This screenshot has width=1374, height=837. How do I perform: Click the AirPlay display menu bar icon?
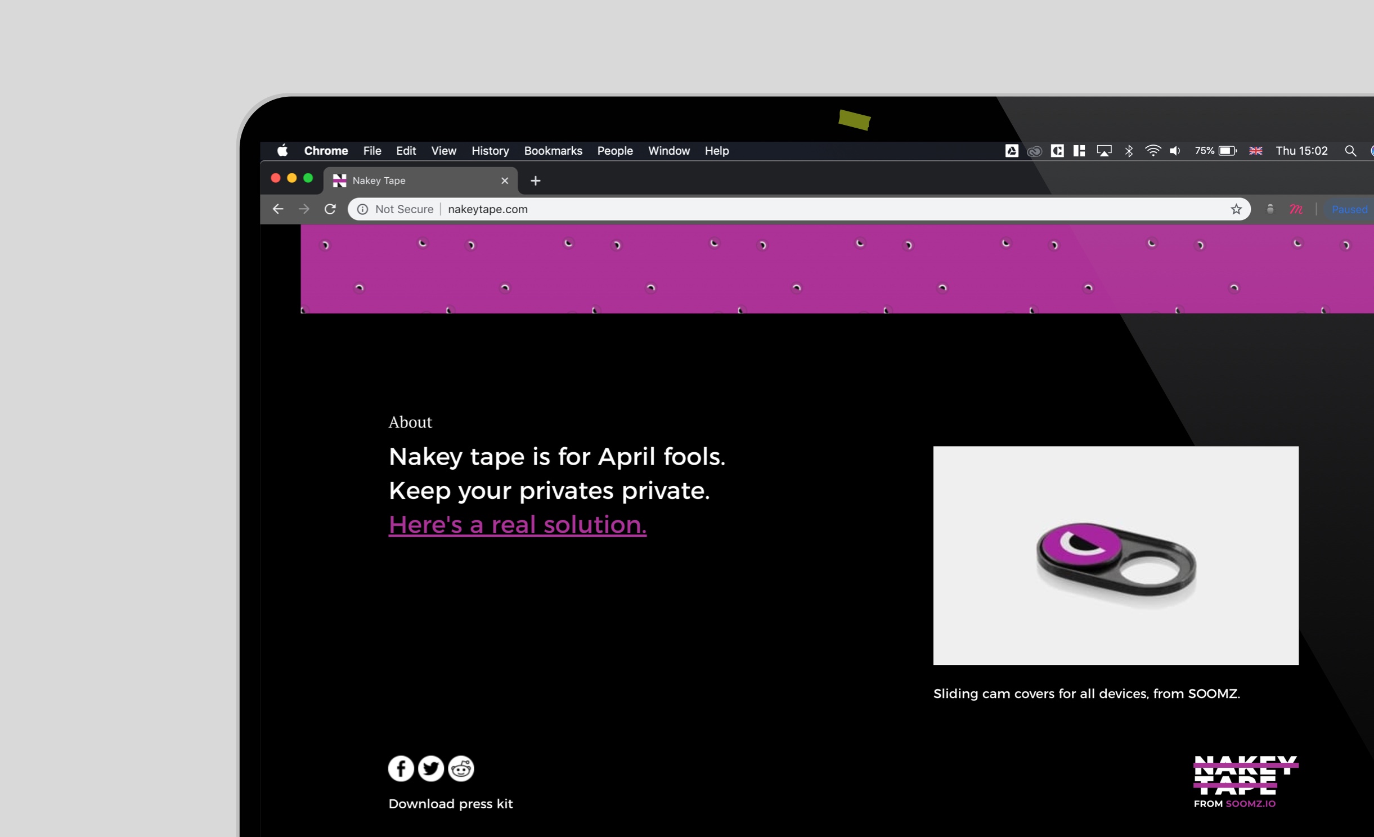click(1104, 151)
